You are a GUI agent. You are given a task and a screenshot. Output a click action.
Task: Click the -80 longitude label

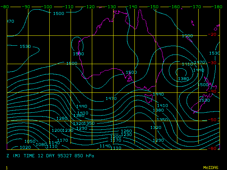pyautogui.click(x=4, y=7)
